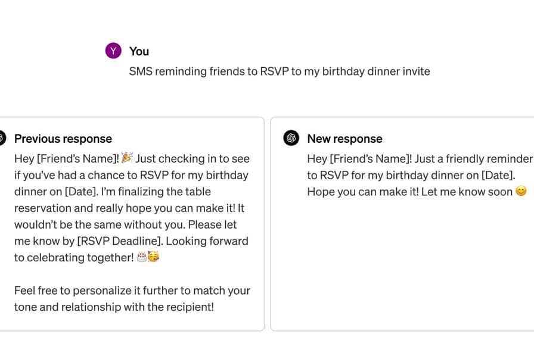
Task: Click the "Feel free to personalize" paragraph
Action: [132, 298]
